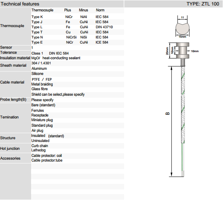This screenshot has width=224, height=200.
Task: Select the 'Minus' column header
Action: tap(83, 10)
